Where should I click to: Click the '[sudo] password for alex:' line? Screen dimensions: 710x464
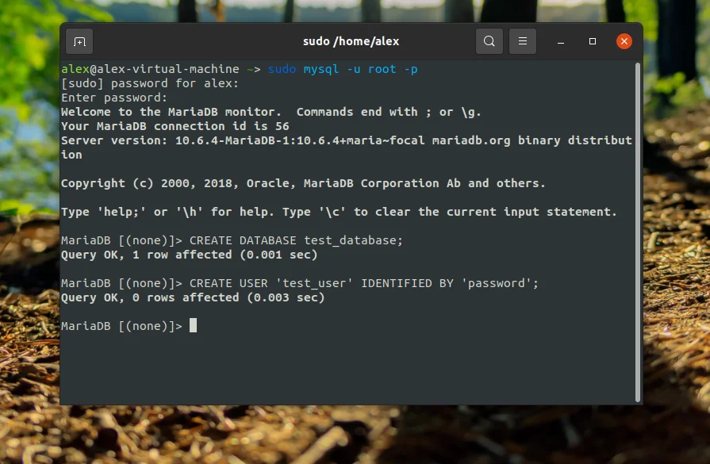click(150, 83)
